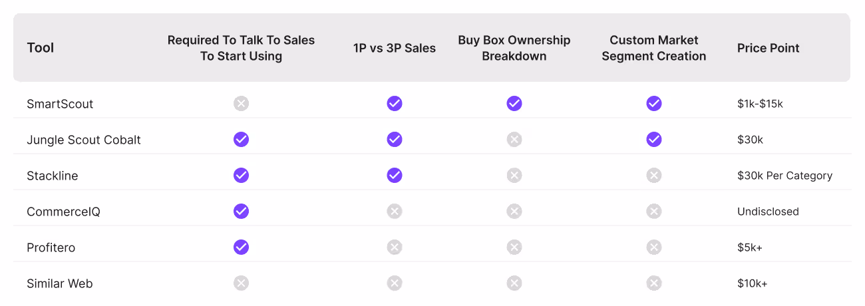The image size is (865, 306).
Task: Click the Buy Box Ownership Breakdown header
Action: point(514,48)
